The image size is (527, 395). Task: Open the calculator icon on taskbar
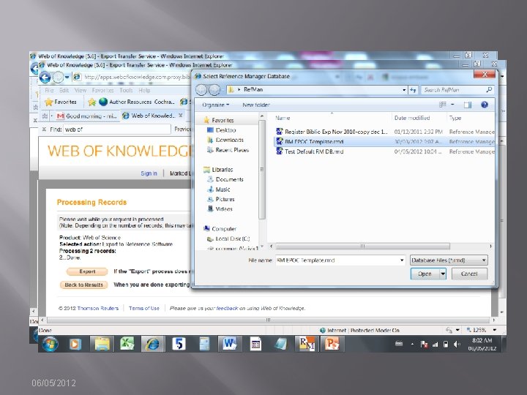(x=204, y=344)
